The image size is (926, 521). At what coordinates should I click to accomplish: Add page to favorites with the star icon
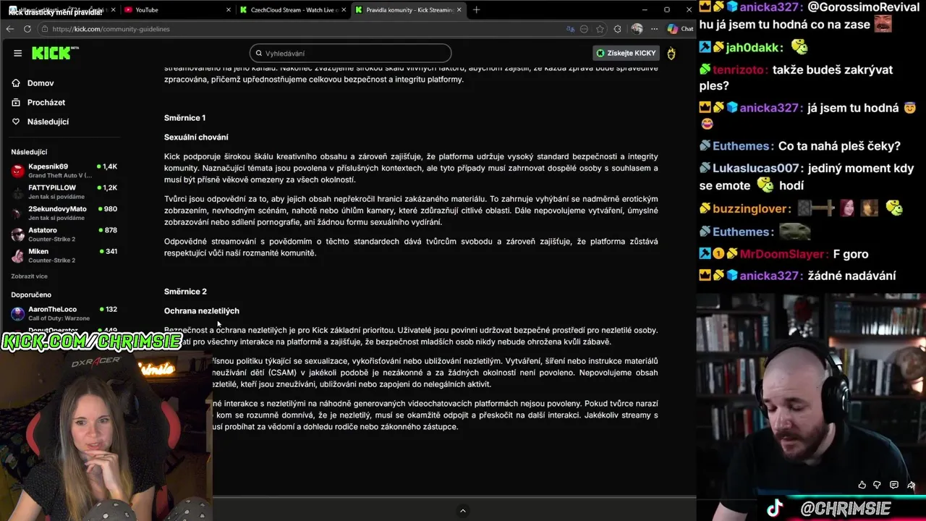[x=600, y=29]
